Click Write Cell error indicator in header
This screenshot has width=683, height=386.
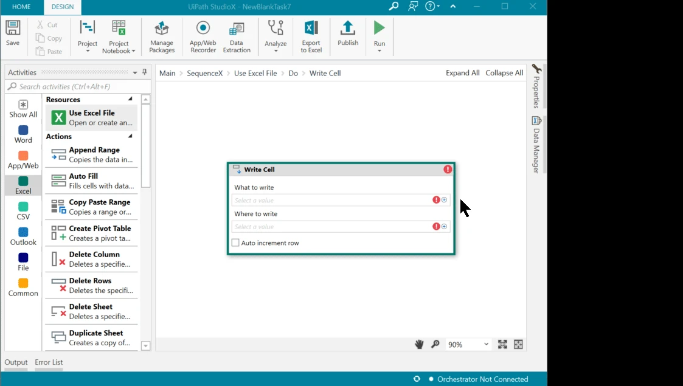click(448, 169)
